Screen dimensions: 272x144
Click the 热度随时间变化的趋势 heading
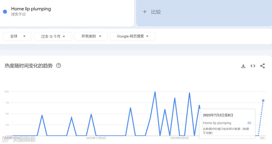(x=29, y=66)
